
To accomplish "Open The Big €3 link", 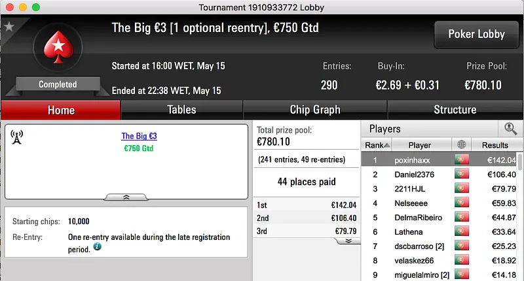I will pos(139,137).
